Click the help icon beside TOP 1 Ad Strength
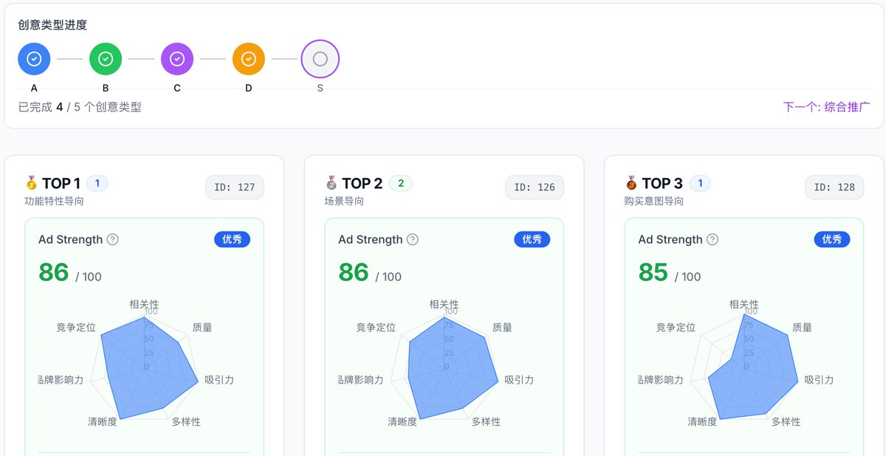The width and height of the screenshot is (886, 456). (113, 239)
